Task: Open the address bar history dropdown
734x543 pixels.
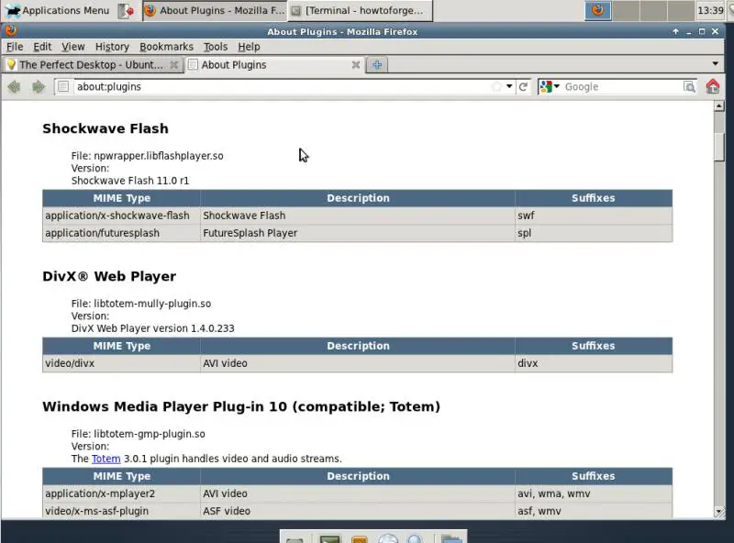Action: pyautogui.click(x=509, y=86)
